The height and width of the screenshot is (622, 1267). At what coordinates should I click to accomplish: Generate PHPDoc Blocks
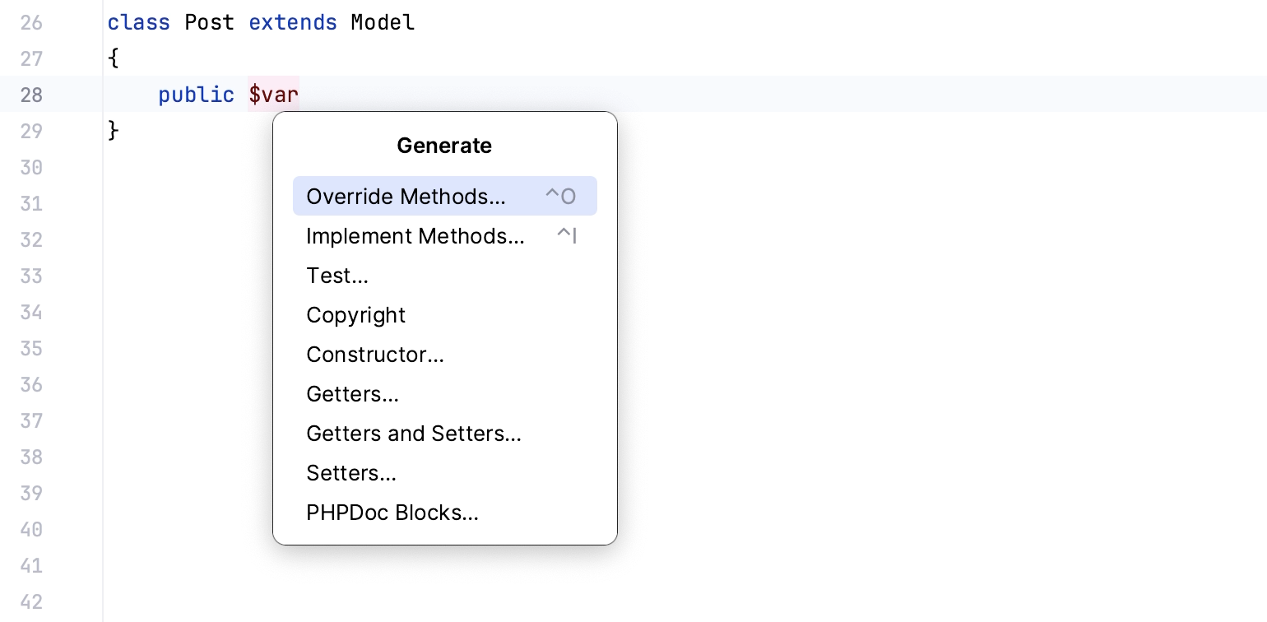[392, 513]
